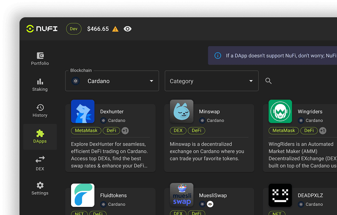Click the MuesliSwap title link
This screenshot has height=215, width=337.
(213, 196)
